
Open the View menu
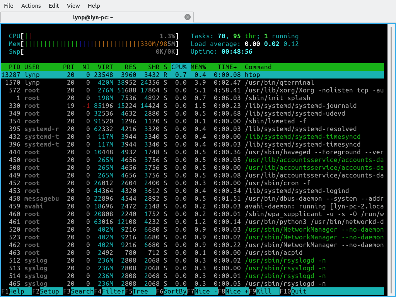pos(73,6)
